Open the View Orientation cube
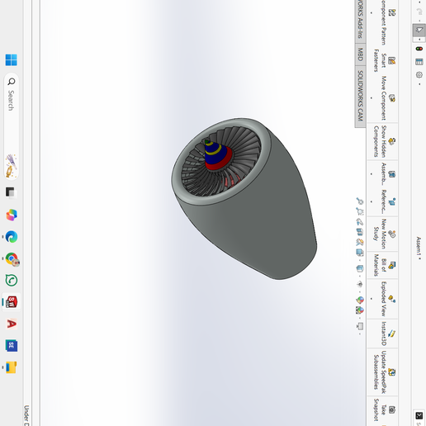The width and height of the screenshot is (426, 426). coord(359,252)
